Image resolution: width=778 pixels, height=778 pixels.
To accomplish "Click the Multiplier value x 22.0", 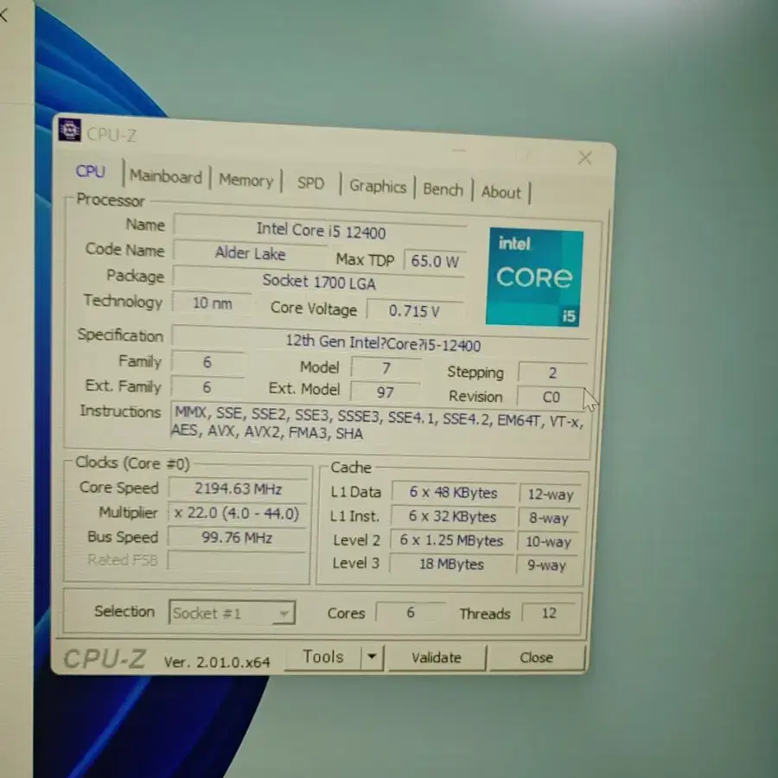I will (237, 513).
